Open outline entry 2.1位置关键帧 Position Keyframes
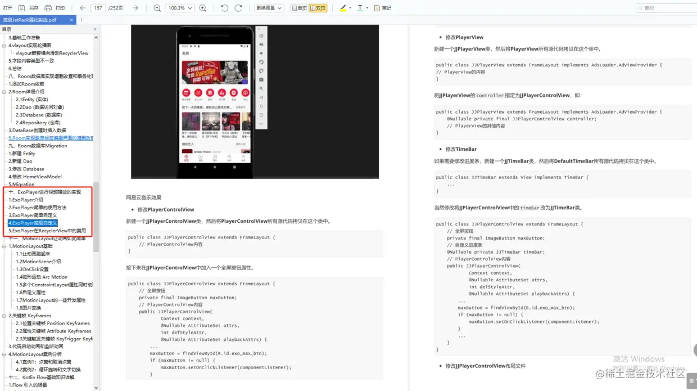 pos(53,323)
